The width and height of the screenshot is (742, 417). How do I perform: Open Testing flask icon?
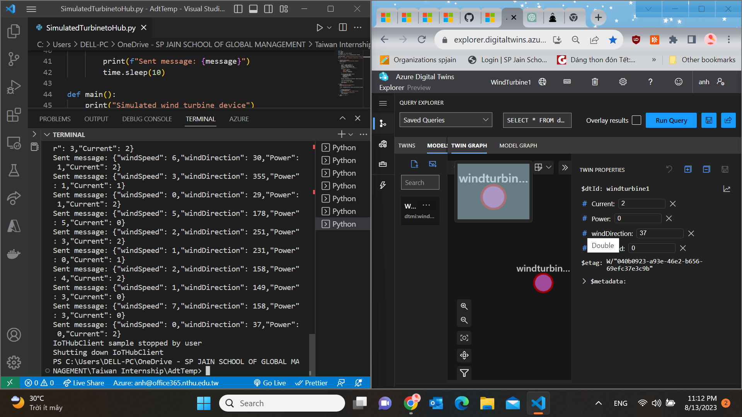click(x=14, y=170)
